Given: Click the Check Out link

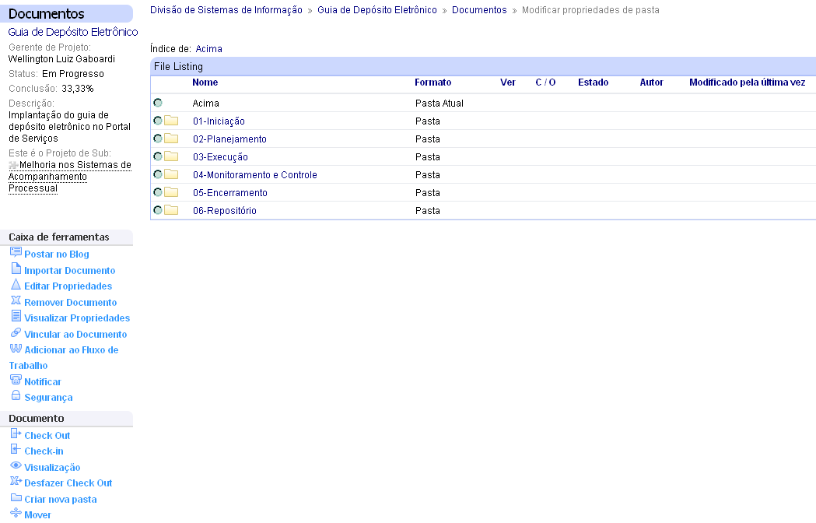Looking at the screenshot, I should (x=47, y=436).
